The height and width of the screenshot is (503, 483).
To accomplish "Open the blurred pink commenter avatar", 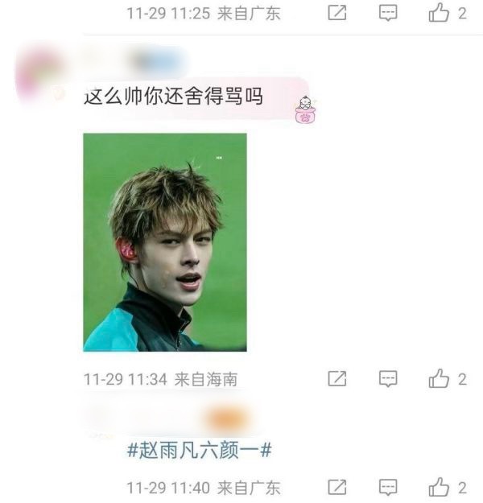I will (39, 74).
